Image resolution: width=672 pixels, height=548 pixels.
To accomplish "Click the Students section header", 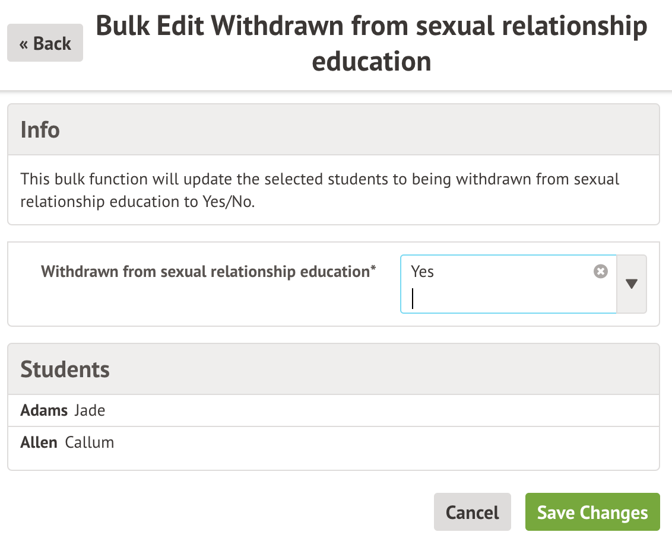I will (x=65, y=369).
